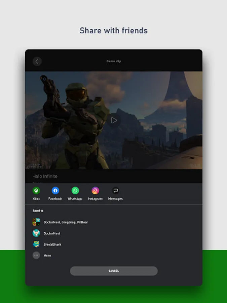227x303 pixels.
Task: Send the clip to ShieldShark
Action: pyautogui.click(x=52, y=244)
